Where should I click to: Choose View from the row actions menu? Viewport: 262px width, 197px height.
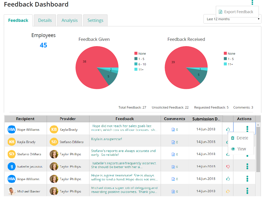(x=241, y=149)
